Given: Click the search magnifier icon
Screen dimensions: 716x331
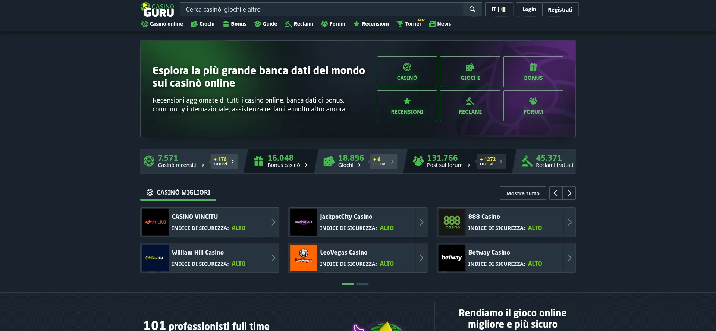Looking at the screenshot, I should pyautogui.click(x=472, y=9).
